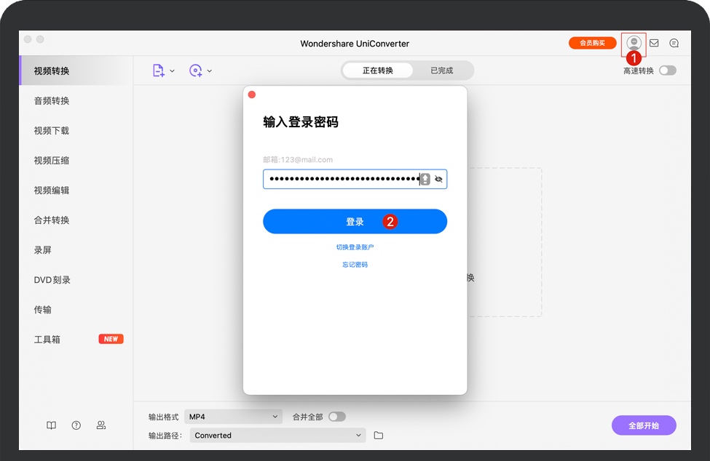This screenshot has width=710, height=461.
Task: Open the community users icon
Action: click(x=101, y=425)
